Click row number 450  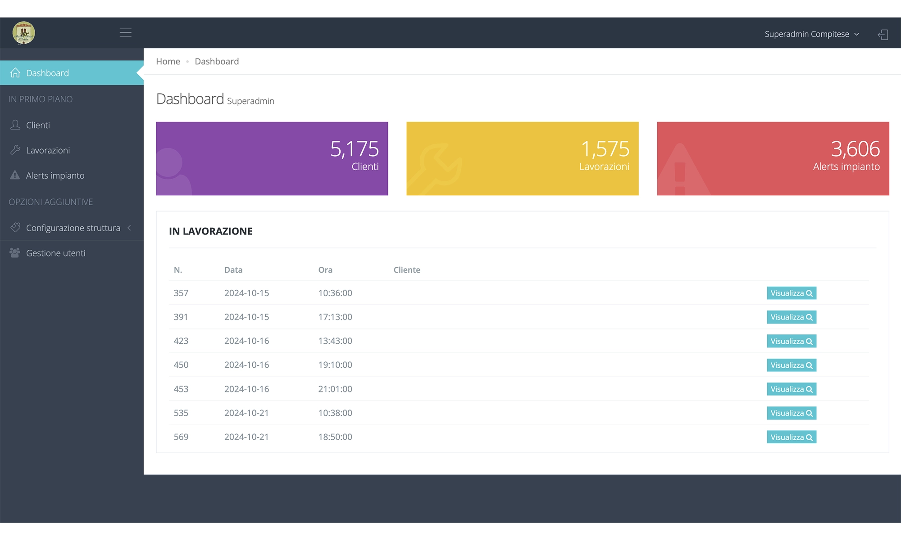[x=181, y=364]
